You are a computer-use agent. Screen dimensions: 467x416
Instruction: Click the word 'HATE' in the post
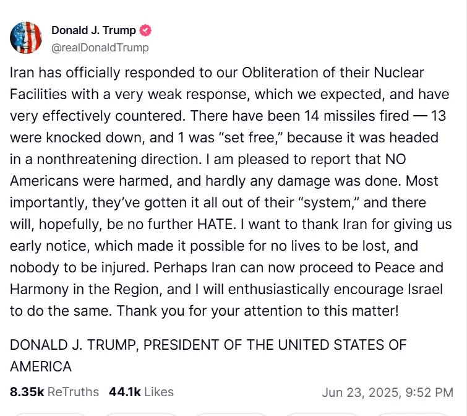(x=216, y=224)
